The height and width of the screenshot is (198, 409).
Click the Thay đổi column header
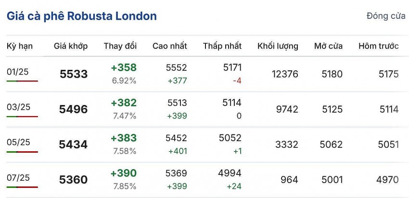coord(120,46)
